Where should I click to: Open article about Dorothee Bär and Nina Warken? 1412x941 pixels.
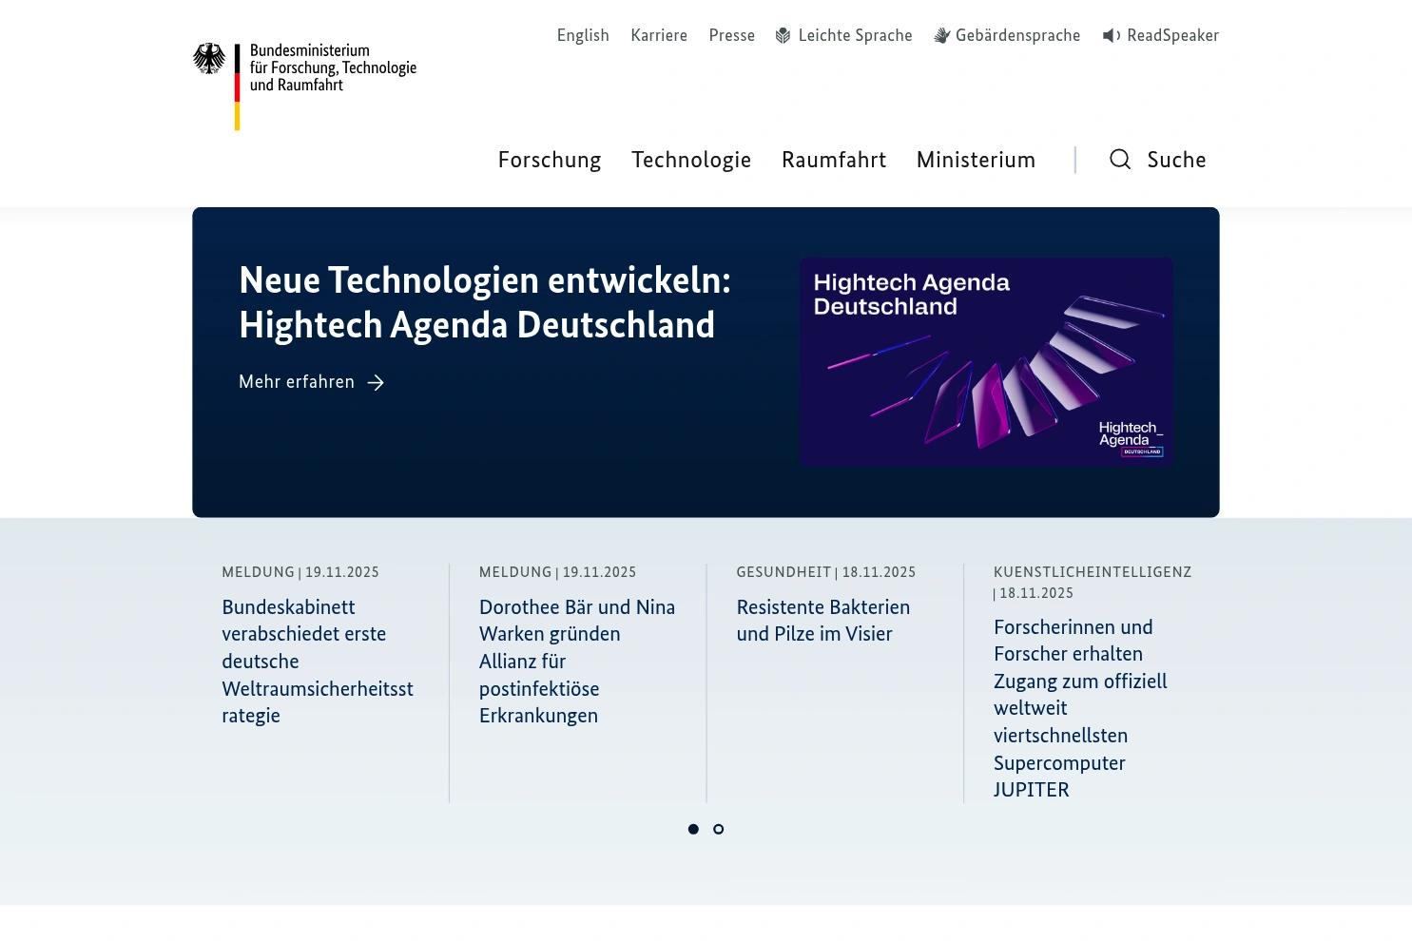click(x=577, y=661)
